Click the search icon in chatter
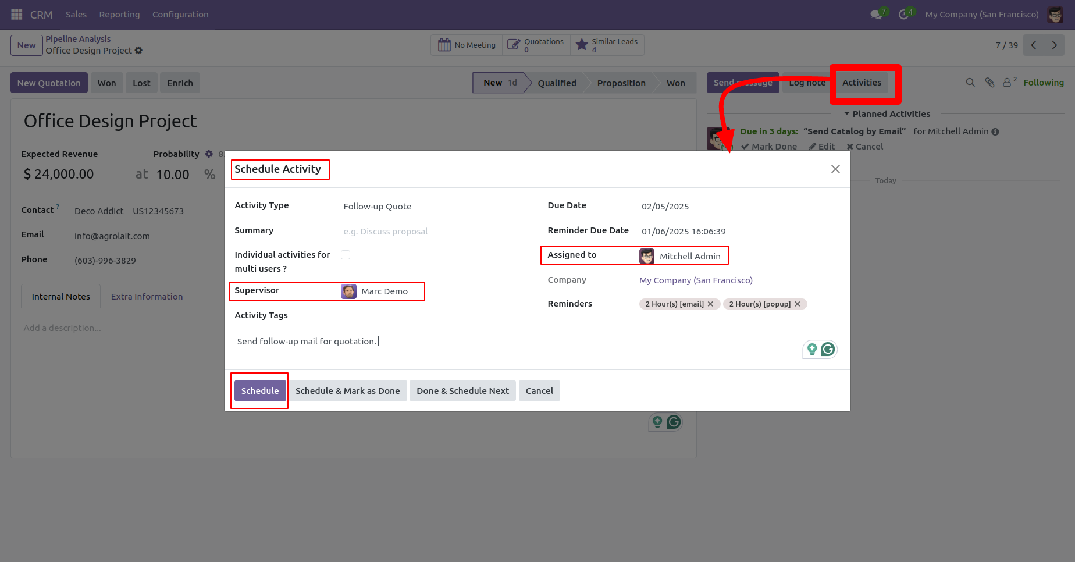1075x562 pixels. (x=970, y=83)
